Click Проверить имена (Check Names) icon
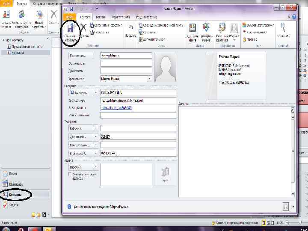 [206, 33]
